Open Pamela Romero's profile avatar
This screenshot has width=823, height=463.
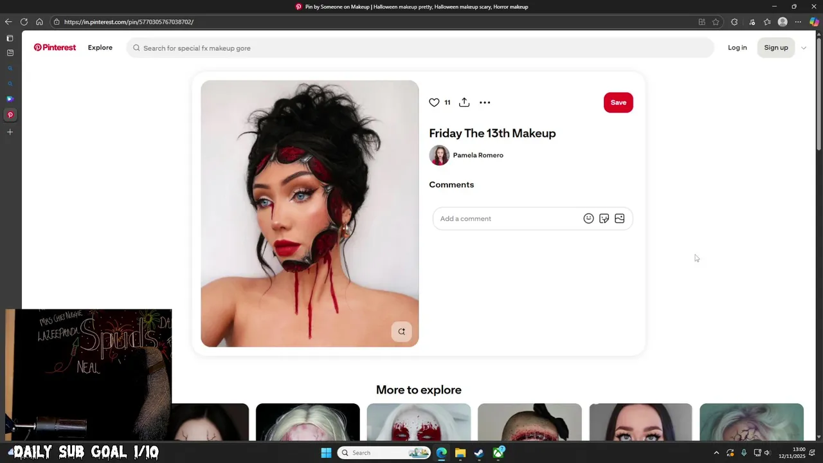pos(439,155)
